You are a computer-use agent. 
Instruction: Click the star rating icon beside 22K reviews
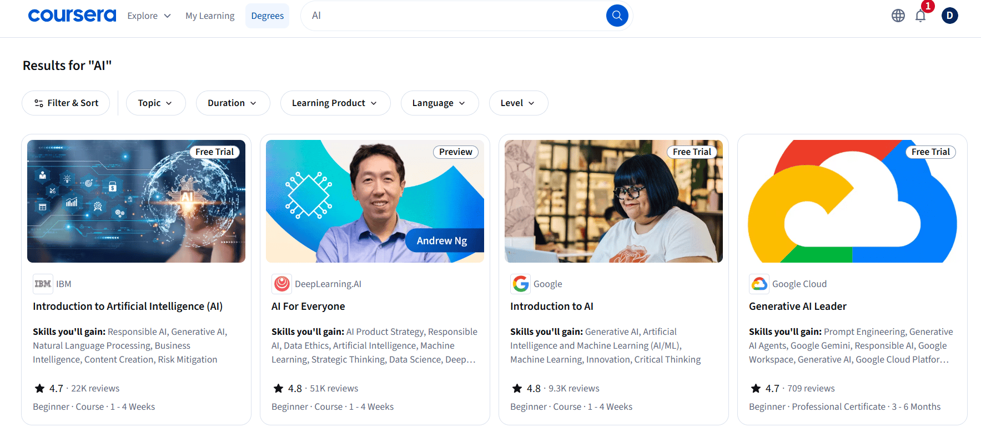[39, 388]
